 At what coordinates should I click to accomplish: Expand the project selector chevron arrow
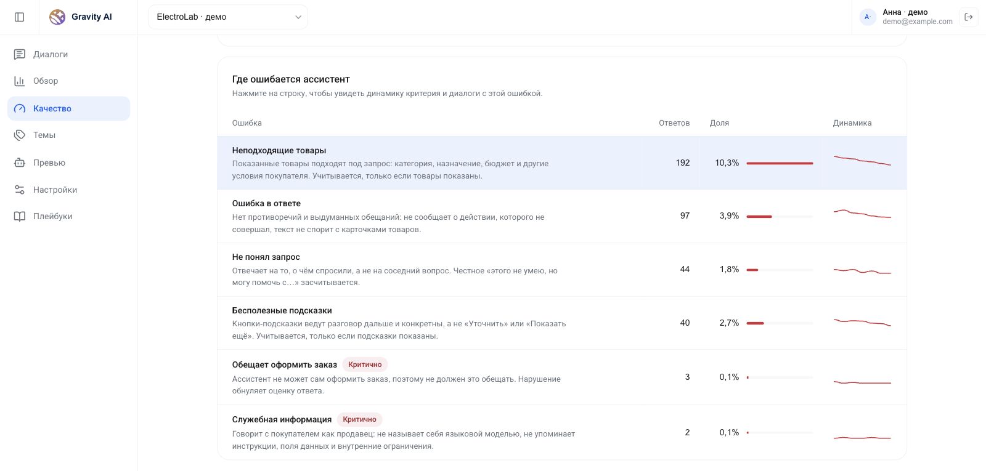298,17
